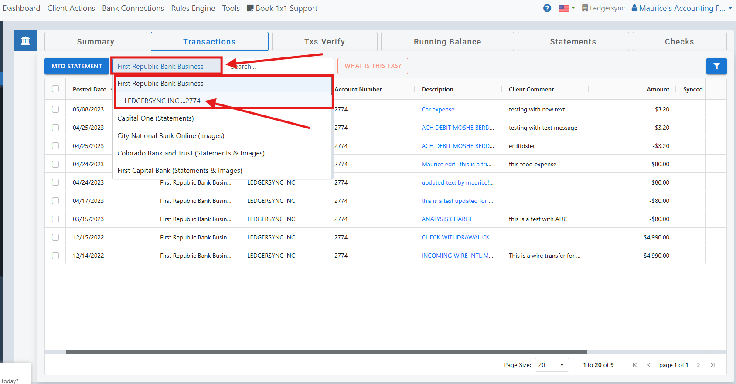The width and height of the screenshot is (736, 384).
Task: Open the Tools menu
Action: point(231,8)
